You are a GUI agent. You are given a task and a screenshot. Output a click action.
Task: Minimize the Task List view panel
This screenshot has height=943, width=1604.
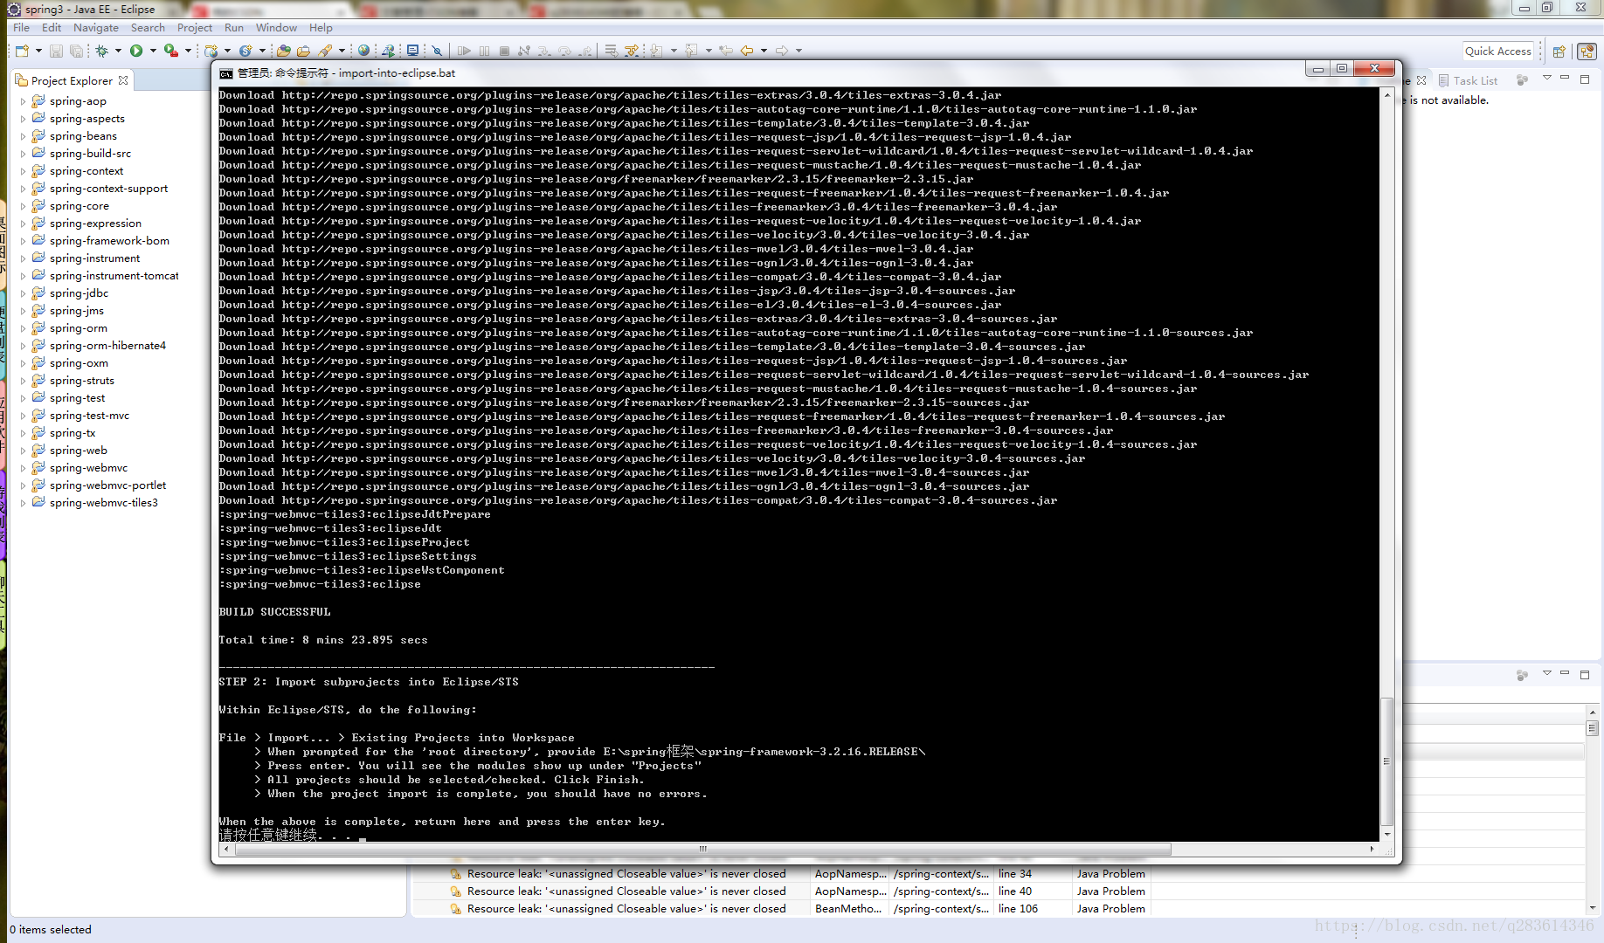[x=1565, y=79]
